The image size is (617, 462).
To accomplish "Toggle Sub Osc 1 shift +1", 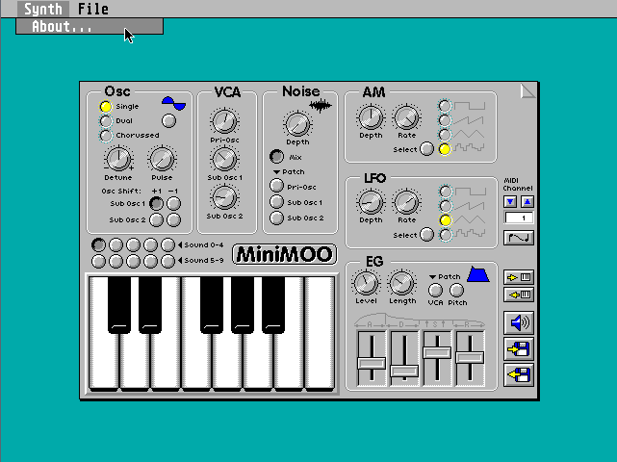I will pos(156,203).
